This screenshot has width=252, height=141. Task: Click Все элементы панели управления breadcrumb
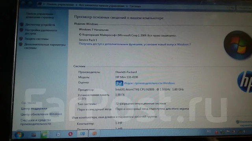pyautogui.click(x=102, y=6)
